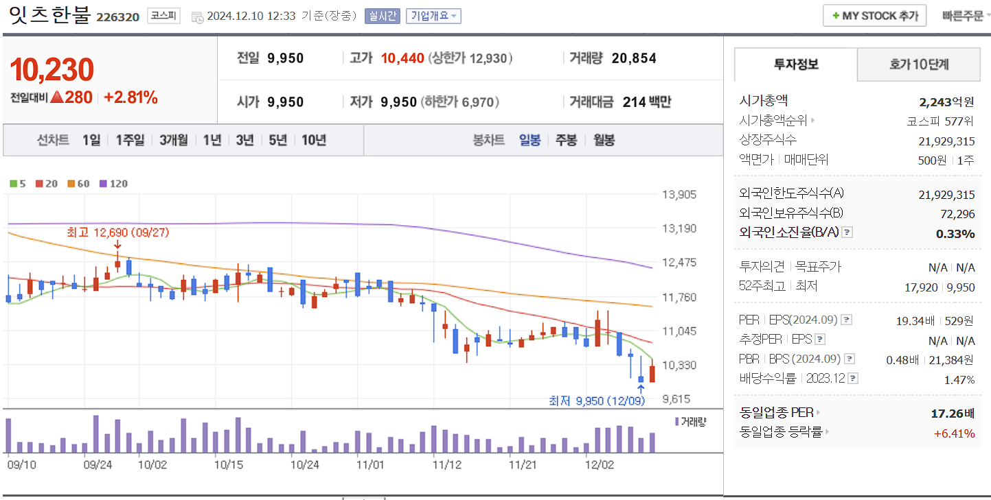
Task: Click the 코스피 market badge
Action: point(163,16)
